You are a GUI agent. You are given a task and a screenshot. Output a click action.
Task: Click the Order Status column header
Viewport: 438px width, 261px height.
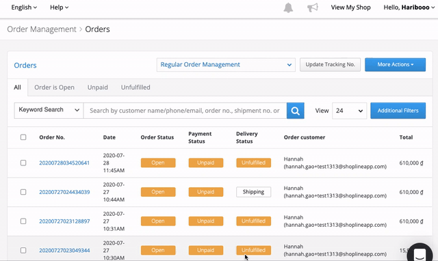157,137
